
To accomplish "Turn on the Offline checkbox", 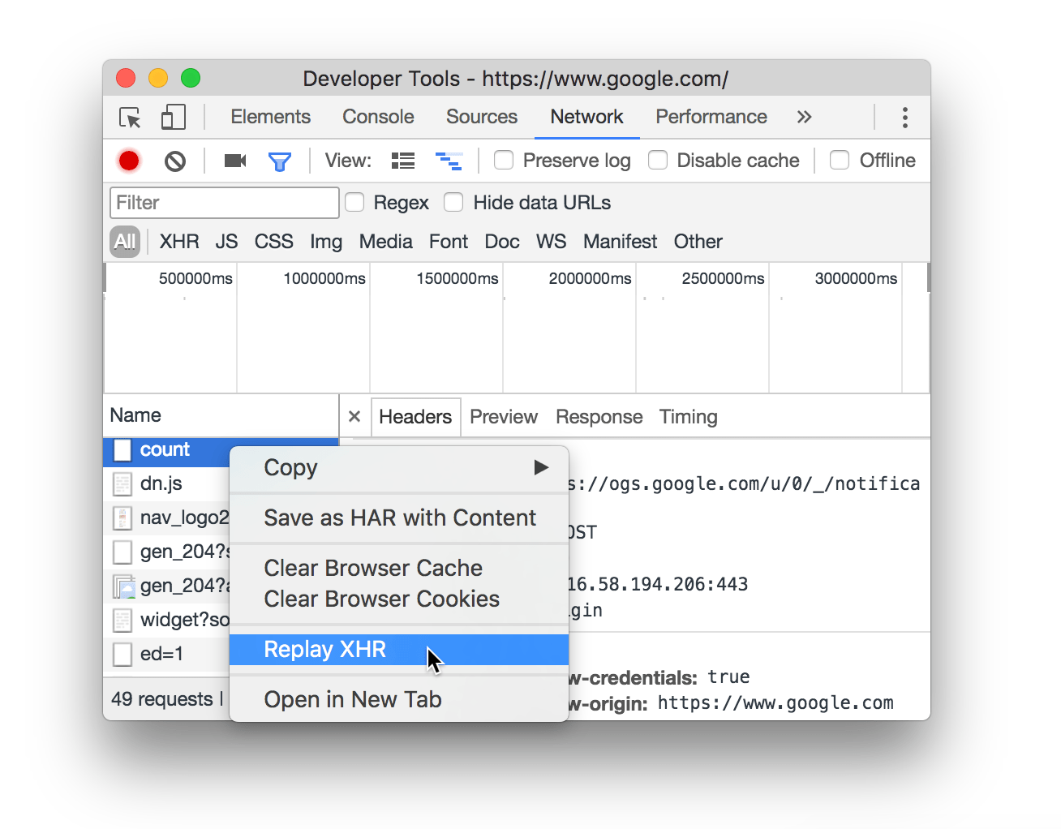I will [840, 160].
